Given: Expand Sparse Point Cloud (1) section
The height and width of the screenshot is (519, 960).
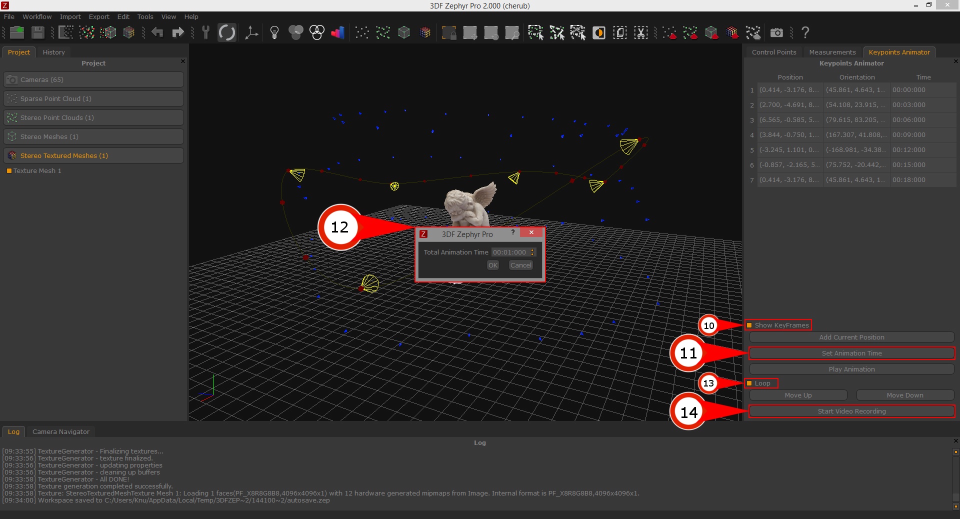Looking at the screenshot, I should [93, 98].
